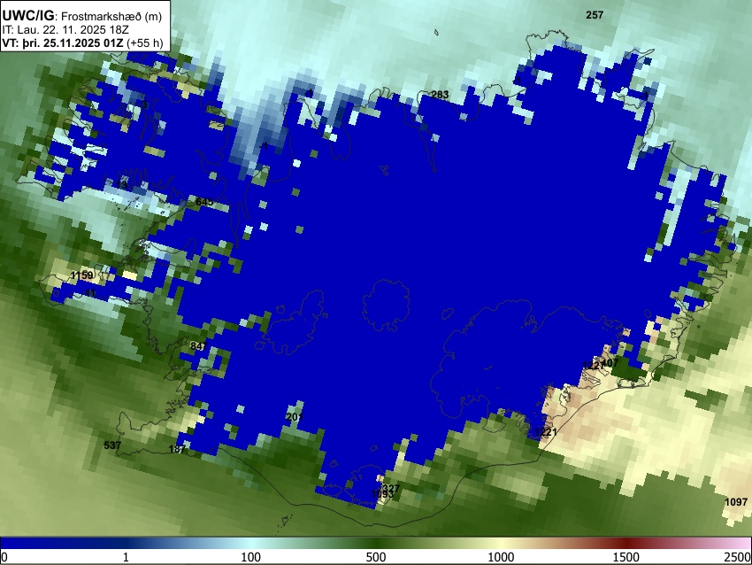Click the 'UWC/IG: Frostmarkshæð (m)' title text
Viewport: 752px width, 565px height.
coord(82,16)
